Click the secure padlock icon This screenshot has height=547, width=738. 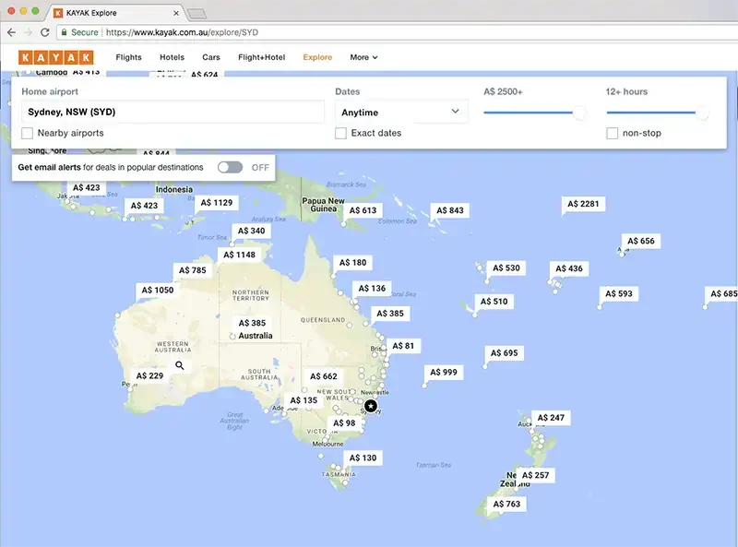point(64,32)
